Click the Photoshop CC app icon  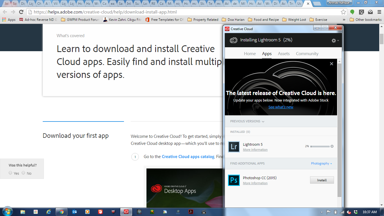[x=234, y=180]
